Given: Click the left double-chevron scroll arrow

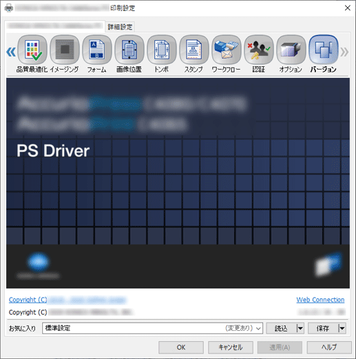Looking at the screenshot, I should [x=11, y=52].
